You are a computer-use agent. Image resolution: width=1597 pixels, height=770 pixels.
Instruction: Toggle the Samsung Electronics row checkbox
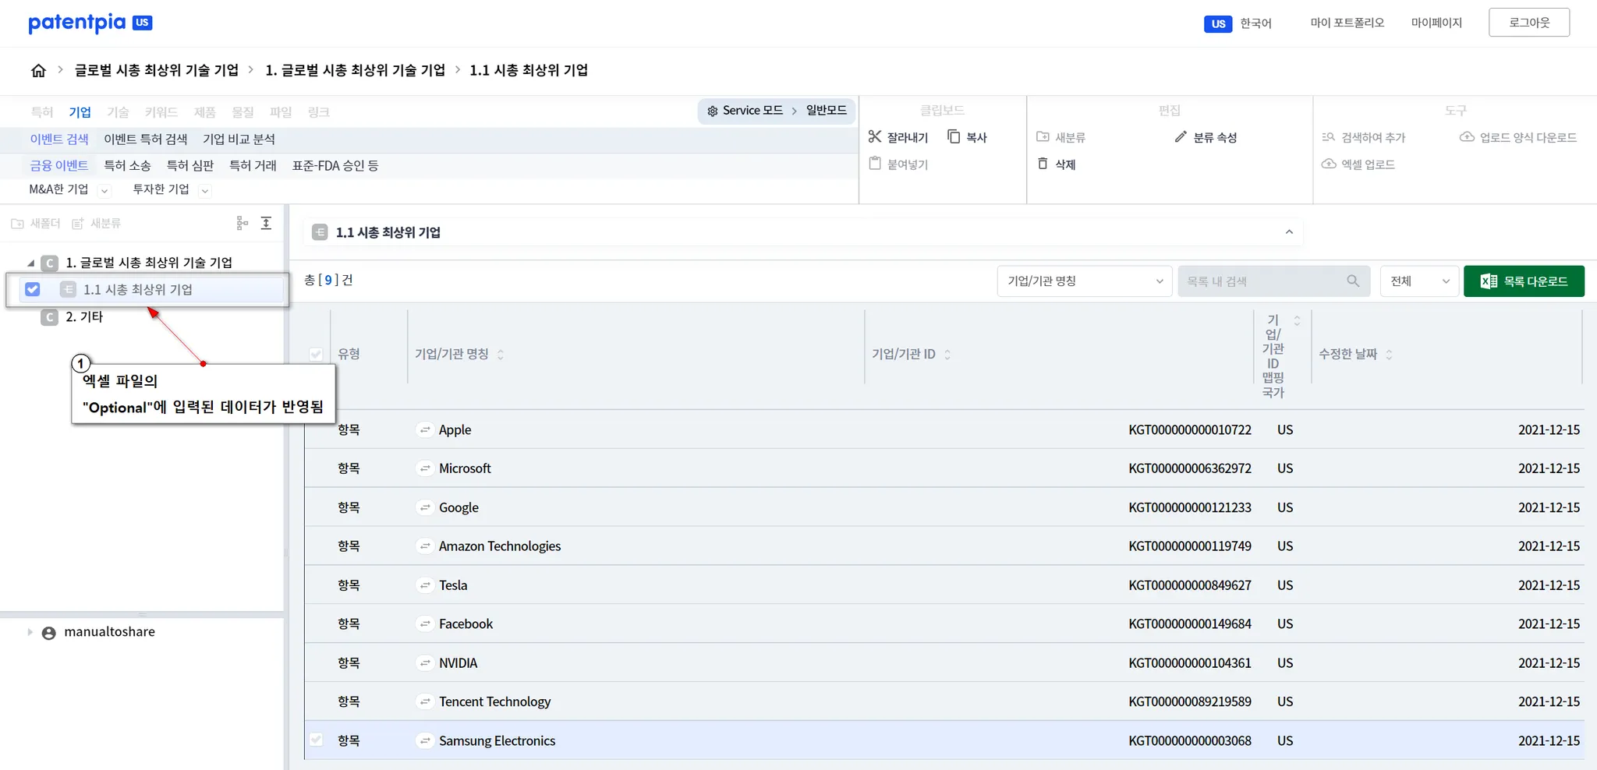click(316, 740)
